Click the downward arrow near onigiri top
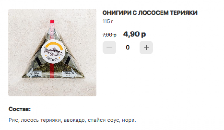Screen dimensions: 224x130 click(52, 32)
